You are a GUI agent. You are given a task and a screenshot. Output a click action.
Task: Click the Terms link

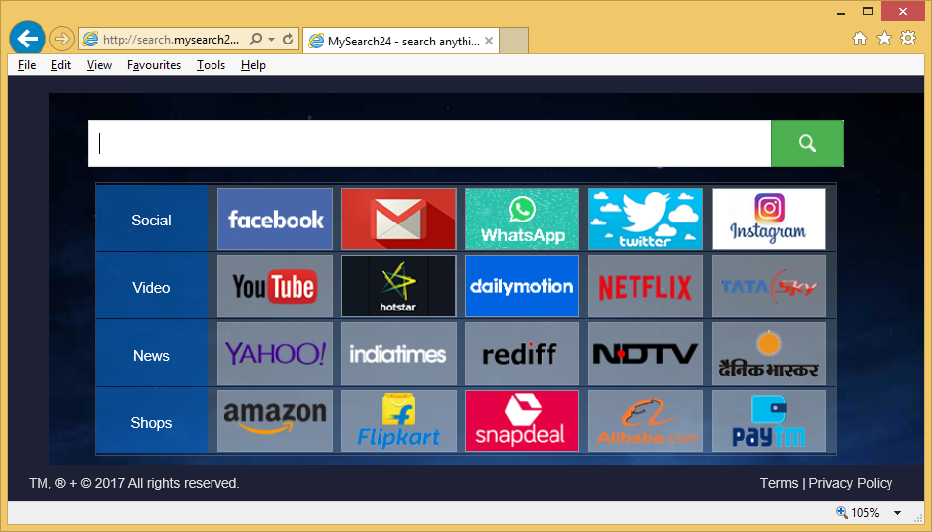click(x=779, y=483)
